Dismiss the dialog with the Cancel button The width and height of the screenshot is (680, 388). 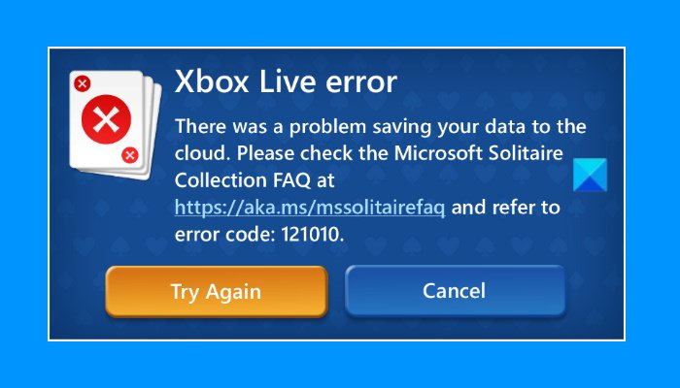(455, 291)
